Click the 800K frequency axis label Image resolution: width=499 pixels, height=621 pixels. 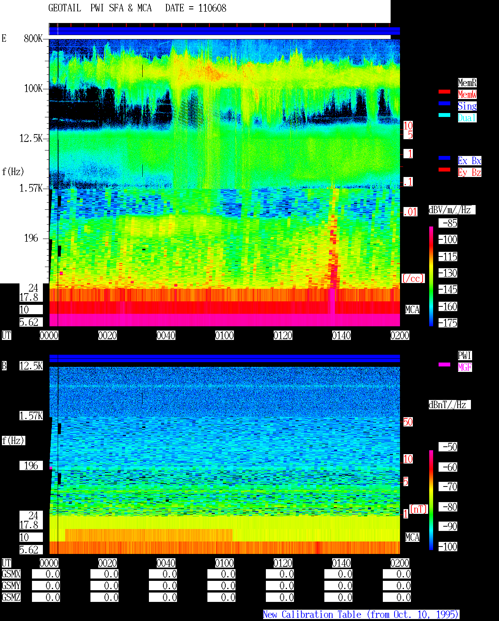33,38
